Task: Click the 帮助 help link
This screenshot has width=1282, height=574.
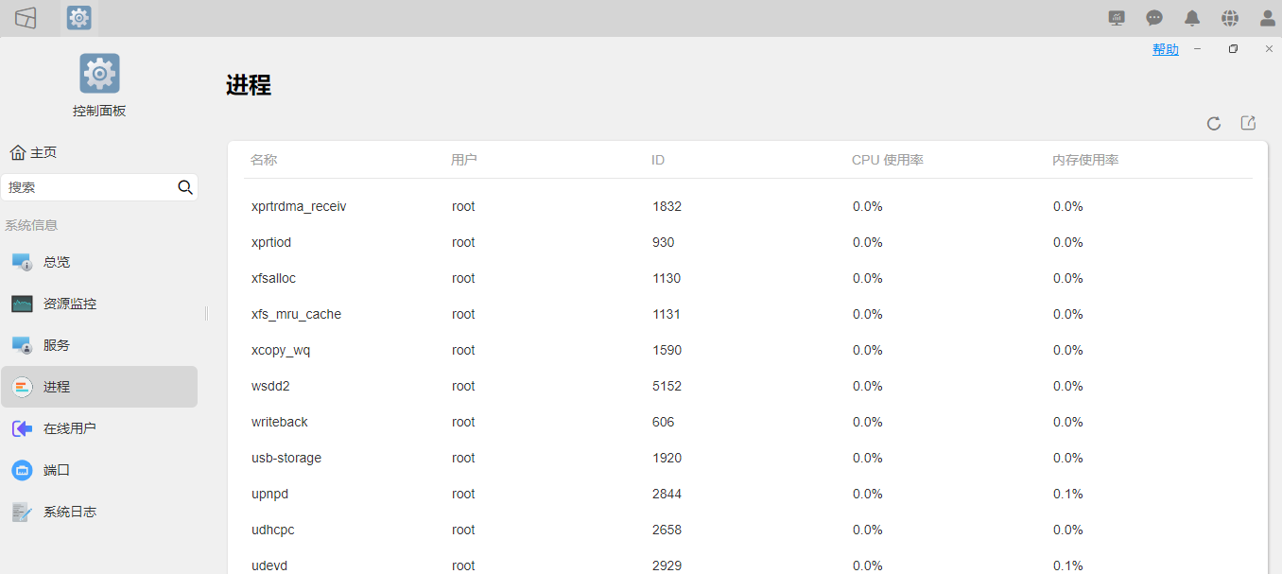Action: (x=1166, y=49)
